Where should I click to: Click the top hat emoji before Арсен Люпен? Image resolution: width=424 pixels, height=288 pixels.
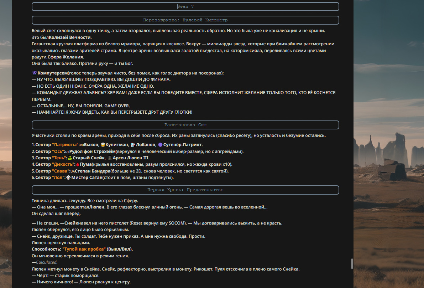coord(110,158)
